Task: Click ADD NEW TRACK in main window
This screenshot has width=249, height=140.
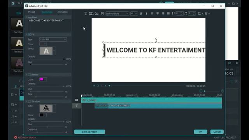Action: 25,137
